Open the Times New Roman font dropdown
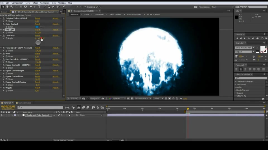The height and width of the screenshot is (150, 268). coord(245,47)
